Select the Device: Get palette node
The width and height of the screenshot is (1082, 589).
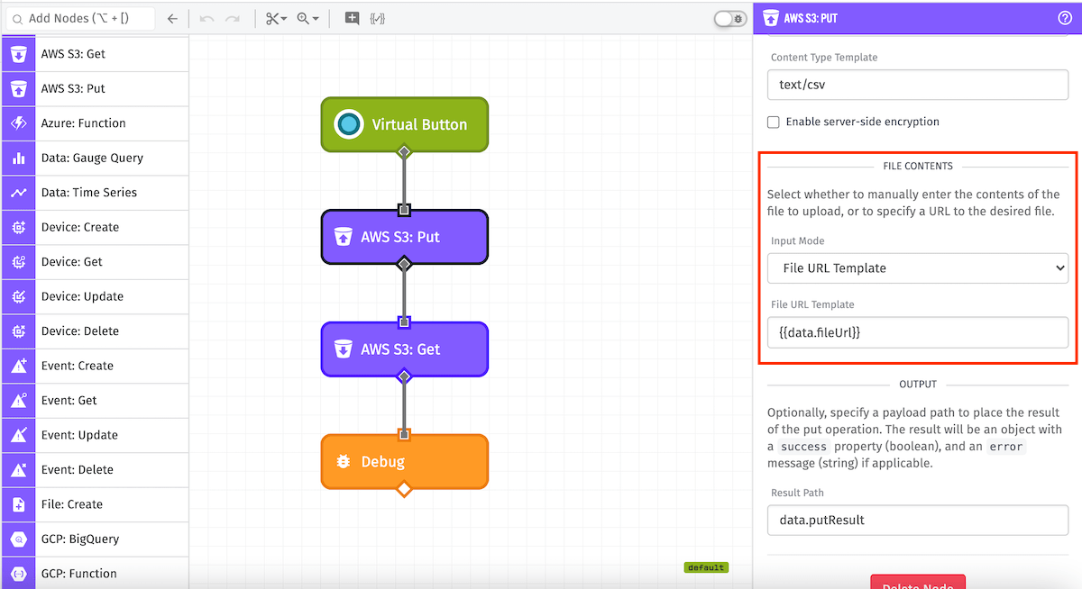point(95,262)
